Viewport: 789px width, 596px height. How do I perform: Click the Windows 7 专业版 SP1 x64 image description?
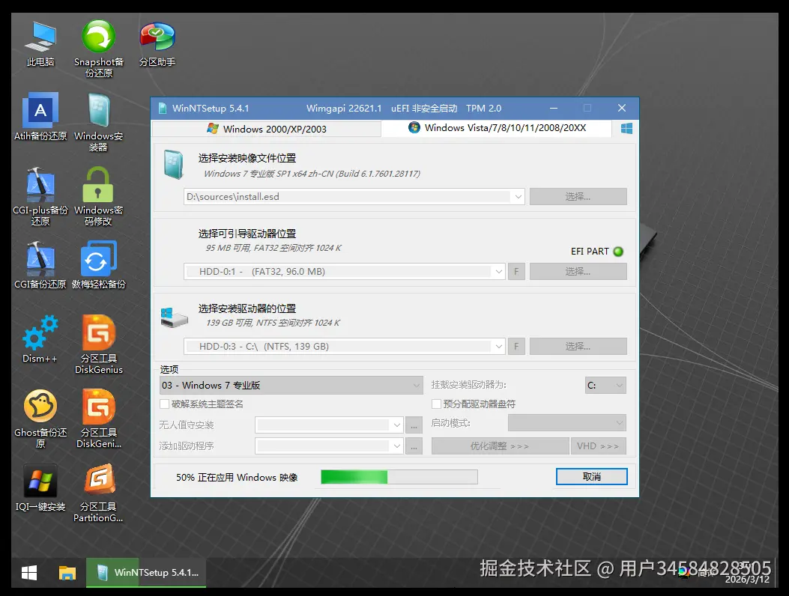pos(312,174)
